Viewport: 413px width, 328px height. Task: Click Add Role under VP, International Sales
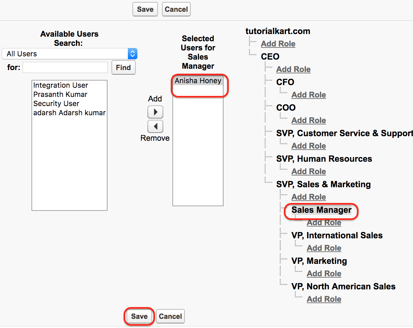(324, 248)
